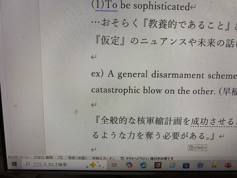Toggle text predictions 予測入力: オン in status bar
Image resolution: width=237 pixels, height=178 pixels.
click(103, 158)
